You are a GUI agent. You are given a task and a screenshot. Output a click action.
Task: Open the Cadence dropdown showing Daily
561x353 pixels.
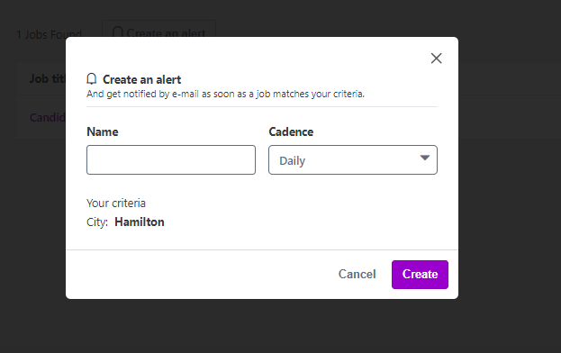click(x=353, y=160)
